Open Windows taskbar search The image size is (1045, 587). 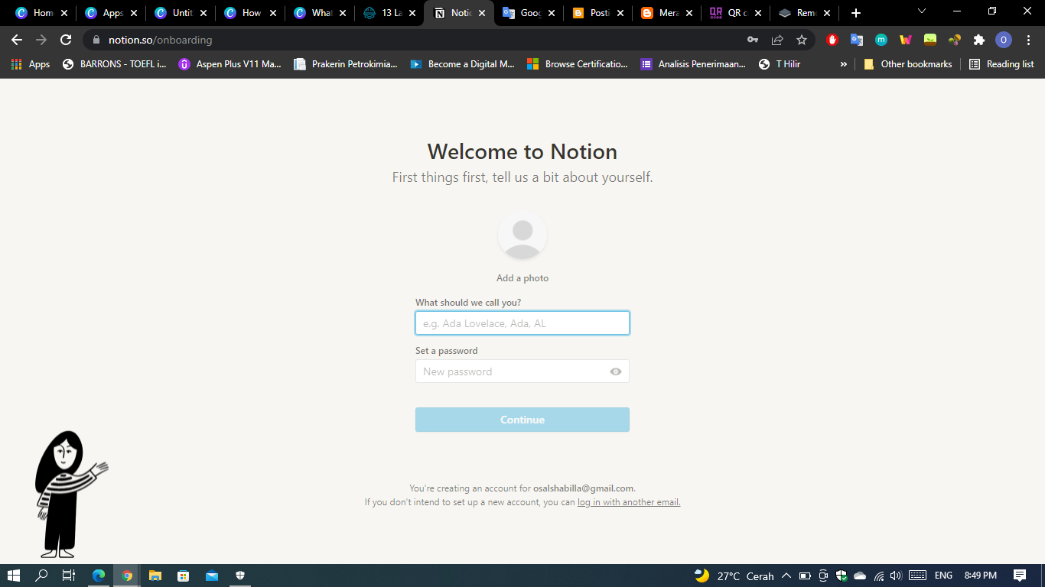[41, 576]
